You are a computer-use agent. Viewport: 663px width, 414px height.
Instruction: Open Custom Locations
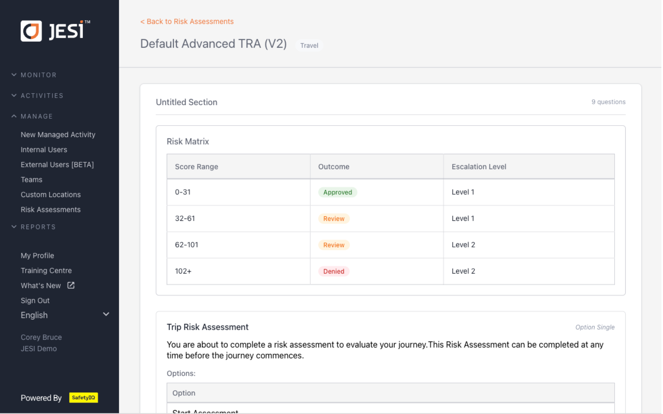tap(50, 195)
